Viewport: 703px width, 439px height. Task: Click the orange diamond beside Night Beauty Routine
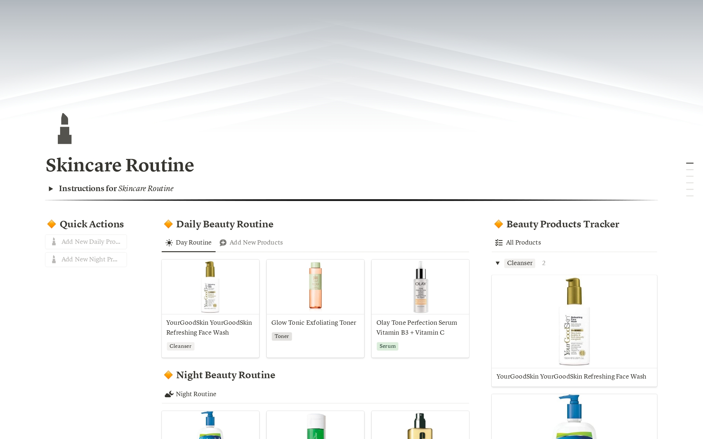(x=168, y=375)
